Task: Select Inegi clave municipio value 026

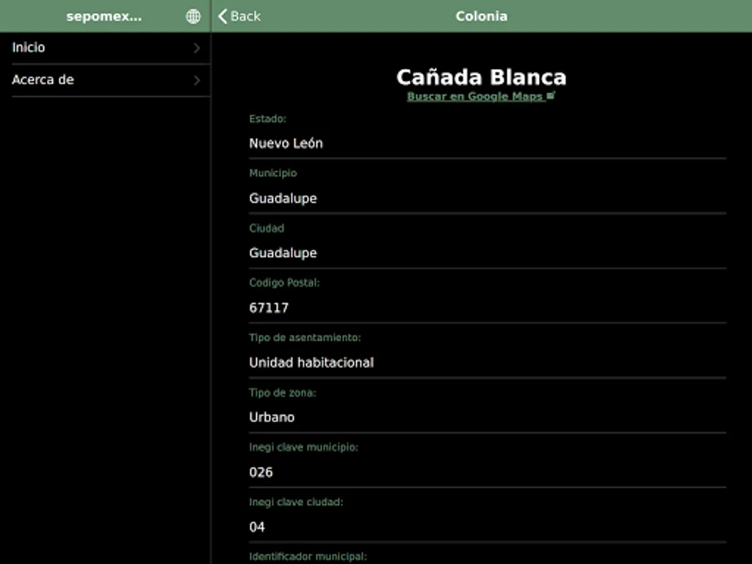Action: pos(261,472)
